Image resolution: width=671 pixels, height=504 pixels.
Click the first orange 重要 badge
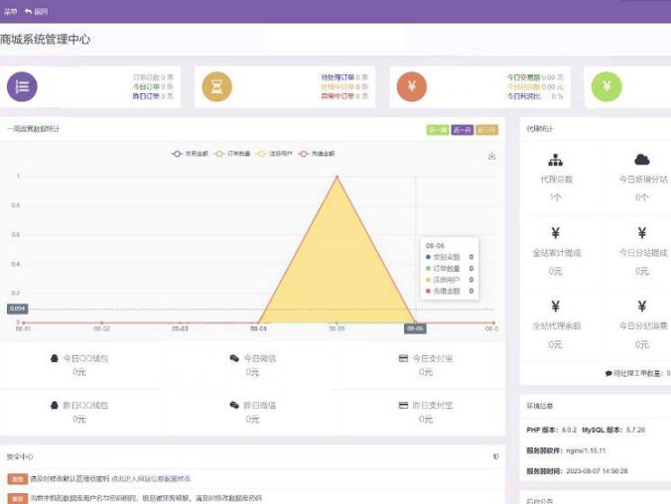click(x=18, y=479)
